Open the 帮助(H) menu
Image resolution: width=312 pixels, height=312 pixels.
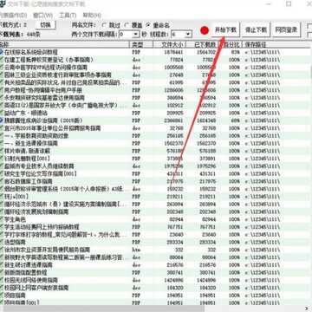[92, 15]
